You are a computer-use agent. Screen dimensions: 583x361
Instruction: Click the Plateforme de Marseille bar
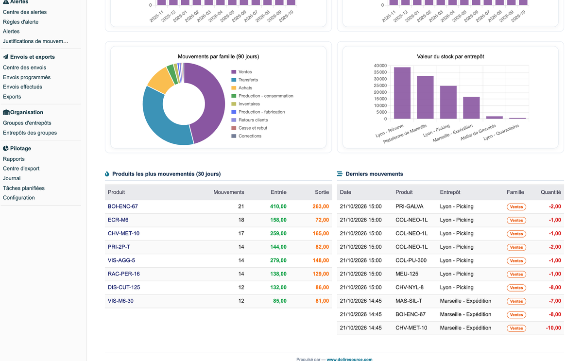pyautogui.click(x=425, y=97)
